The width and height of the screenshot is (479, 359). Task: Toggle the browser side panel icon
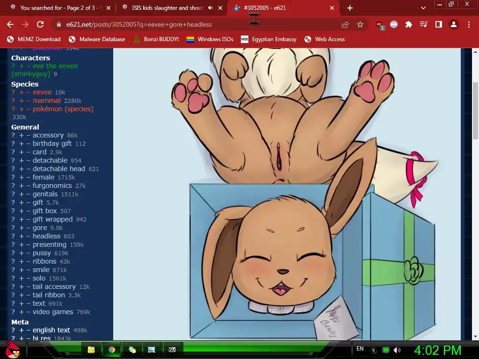[439, 24]
